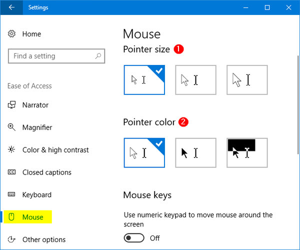Open Keyboard settings

(x=36, y=194)
